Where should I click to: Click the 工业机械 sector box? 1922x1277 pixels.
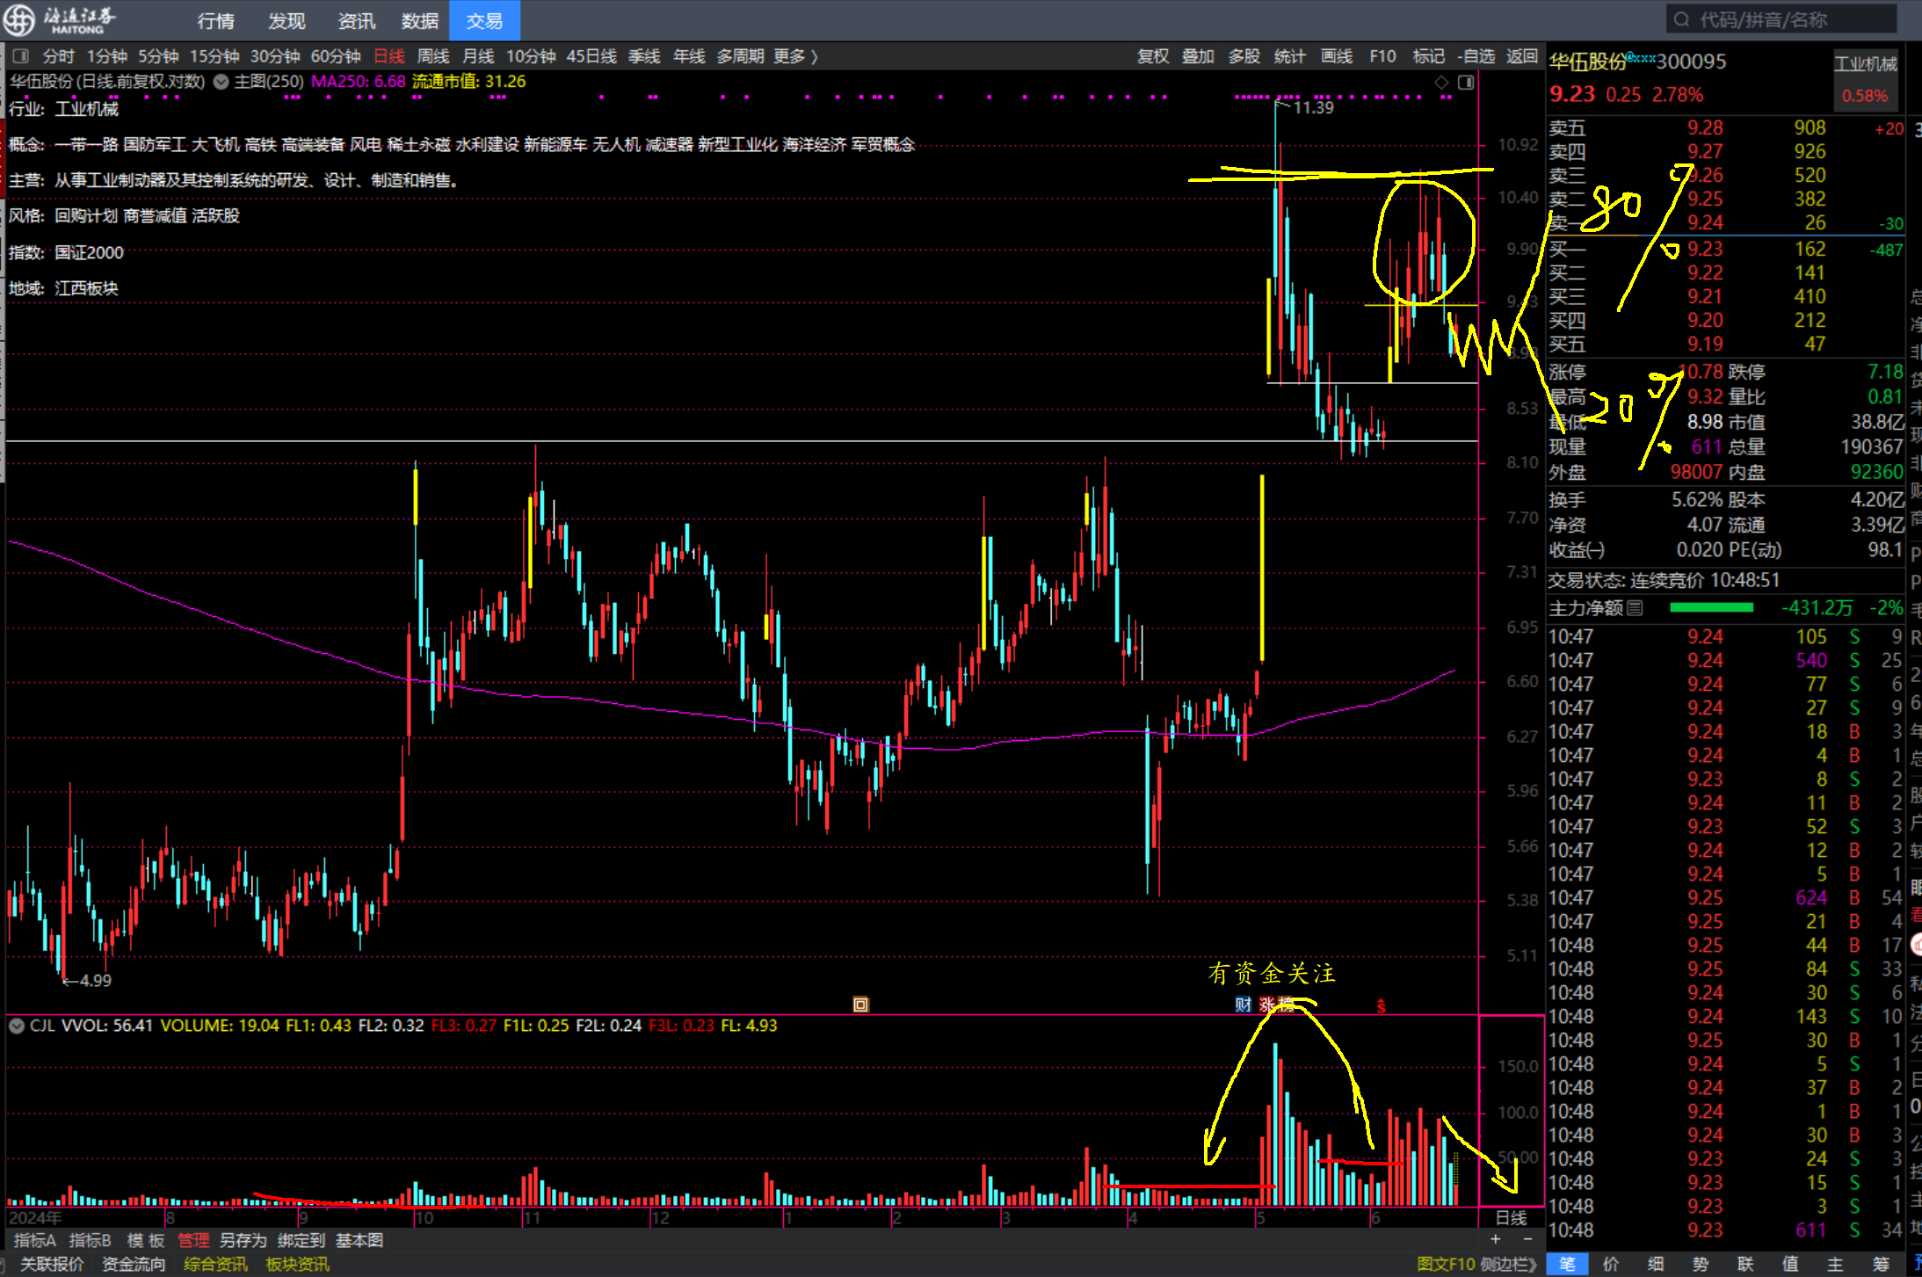tap(1865, 79)
